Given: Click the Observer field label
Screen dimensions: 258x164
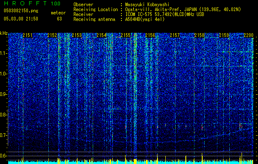Looking at the screenshot, I should pos(83,5).
